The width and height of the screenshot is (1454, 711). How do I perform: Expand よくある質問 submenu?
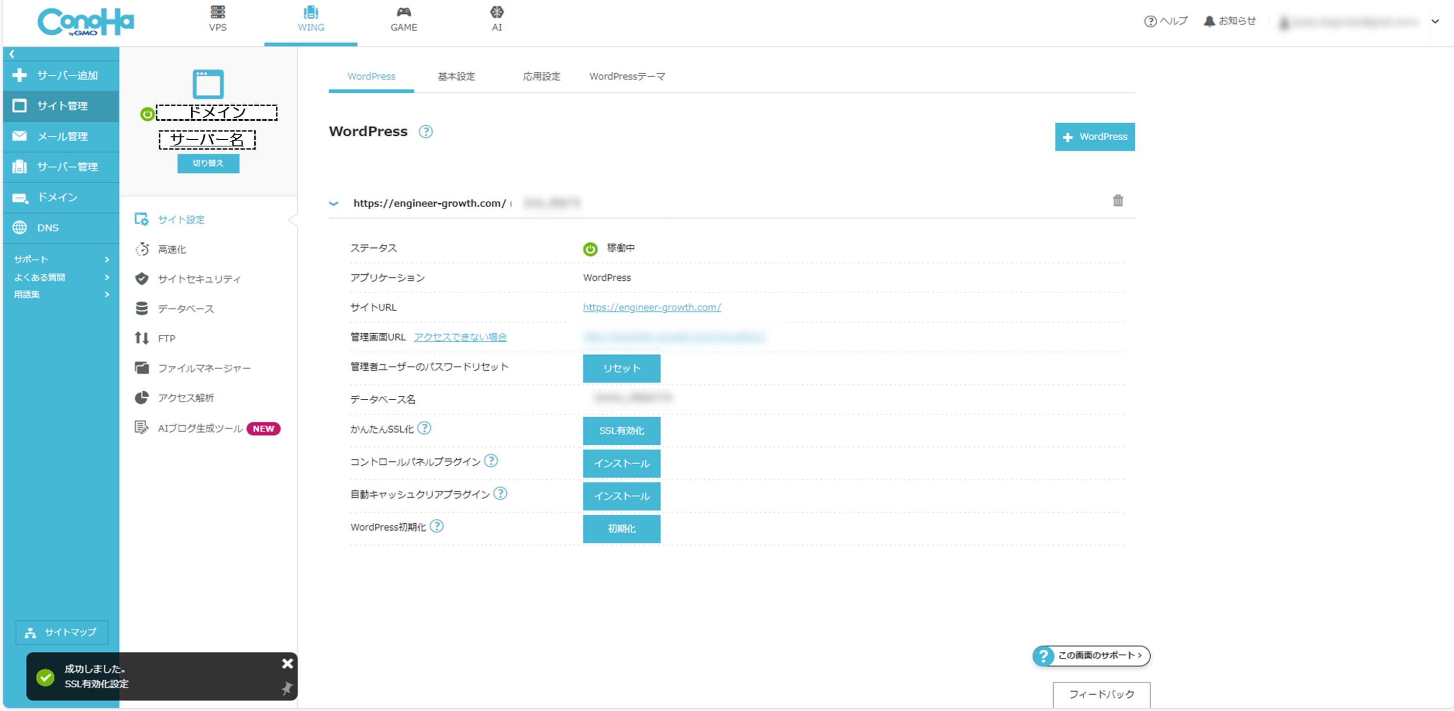61,277
